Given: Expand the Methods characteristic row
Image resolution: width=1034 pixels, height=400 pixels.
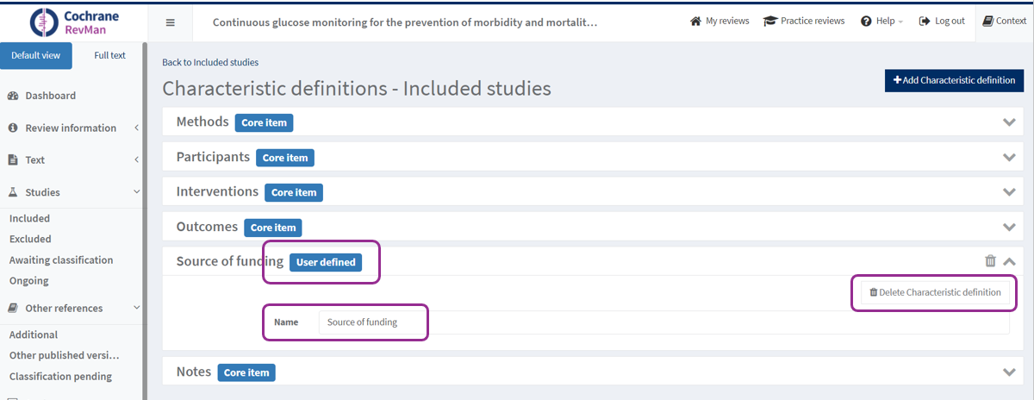Looking at the screenshot, I should [1009, 122].
